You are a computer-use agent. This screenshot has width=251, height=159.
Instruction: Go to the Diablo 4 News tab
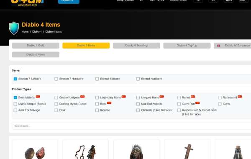pyautogui.click(x=36, y=54)
